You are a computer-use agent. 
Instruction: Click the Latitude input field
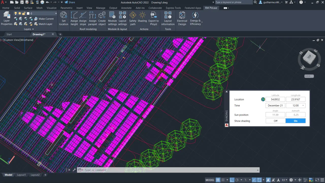point(275,99)
